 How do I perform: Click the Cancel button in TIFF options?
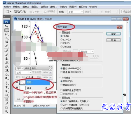tap(113, 40)
